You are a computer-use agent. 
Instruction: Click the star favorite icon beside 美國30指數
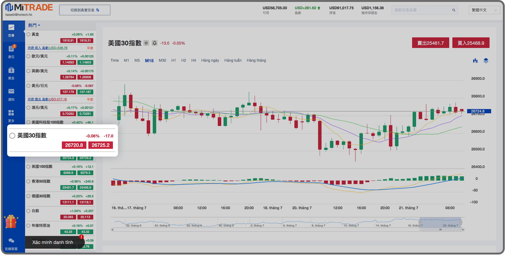pyautogui.click(x=146, y=43)
